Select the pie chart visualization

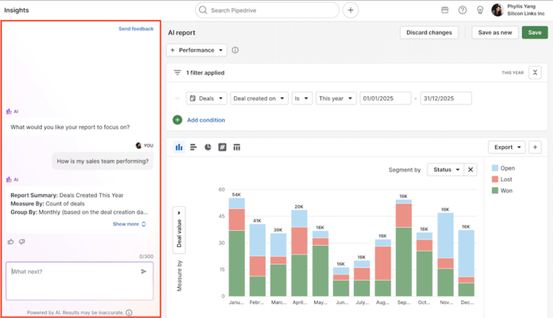208,147
